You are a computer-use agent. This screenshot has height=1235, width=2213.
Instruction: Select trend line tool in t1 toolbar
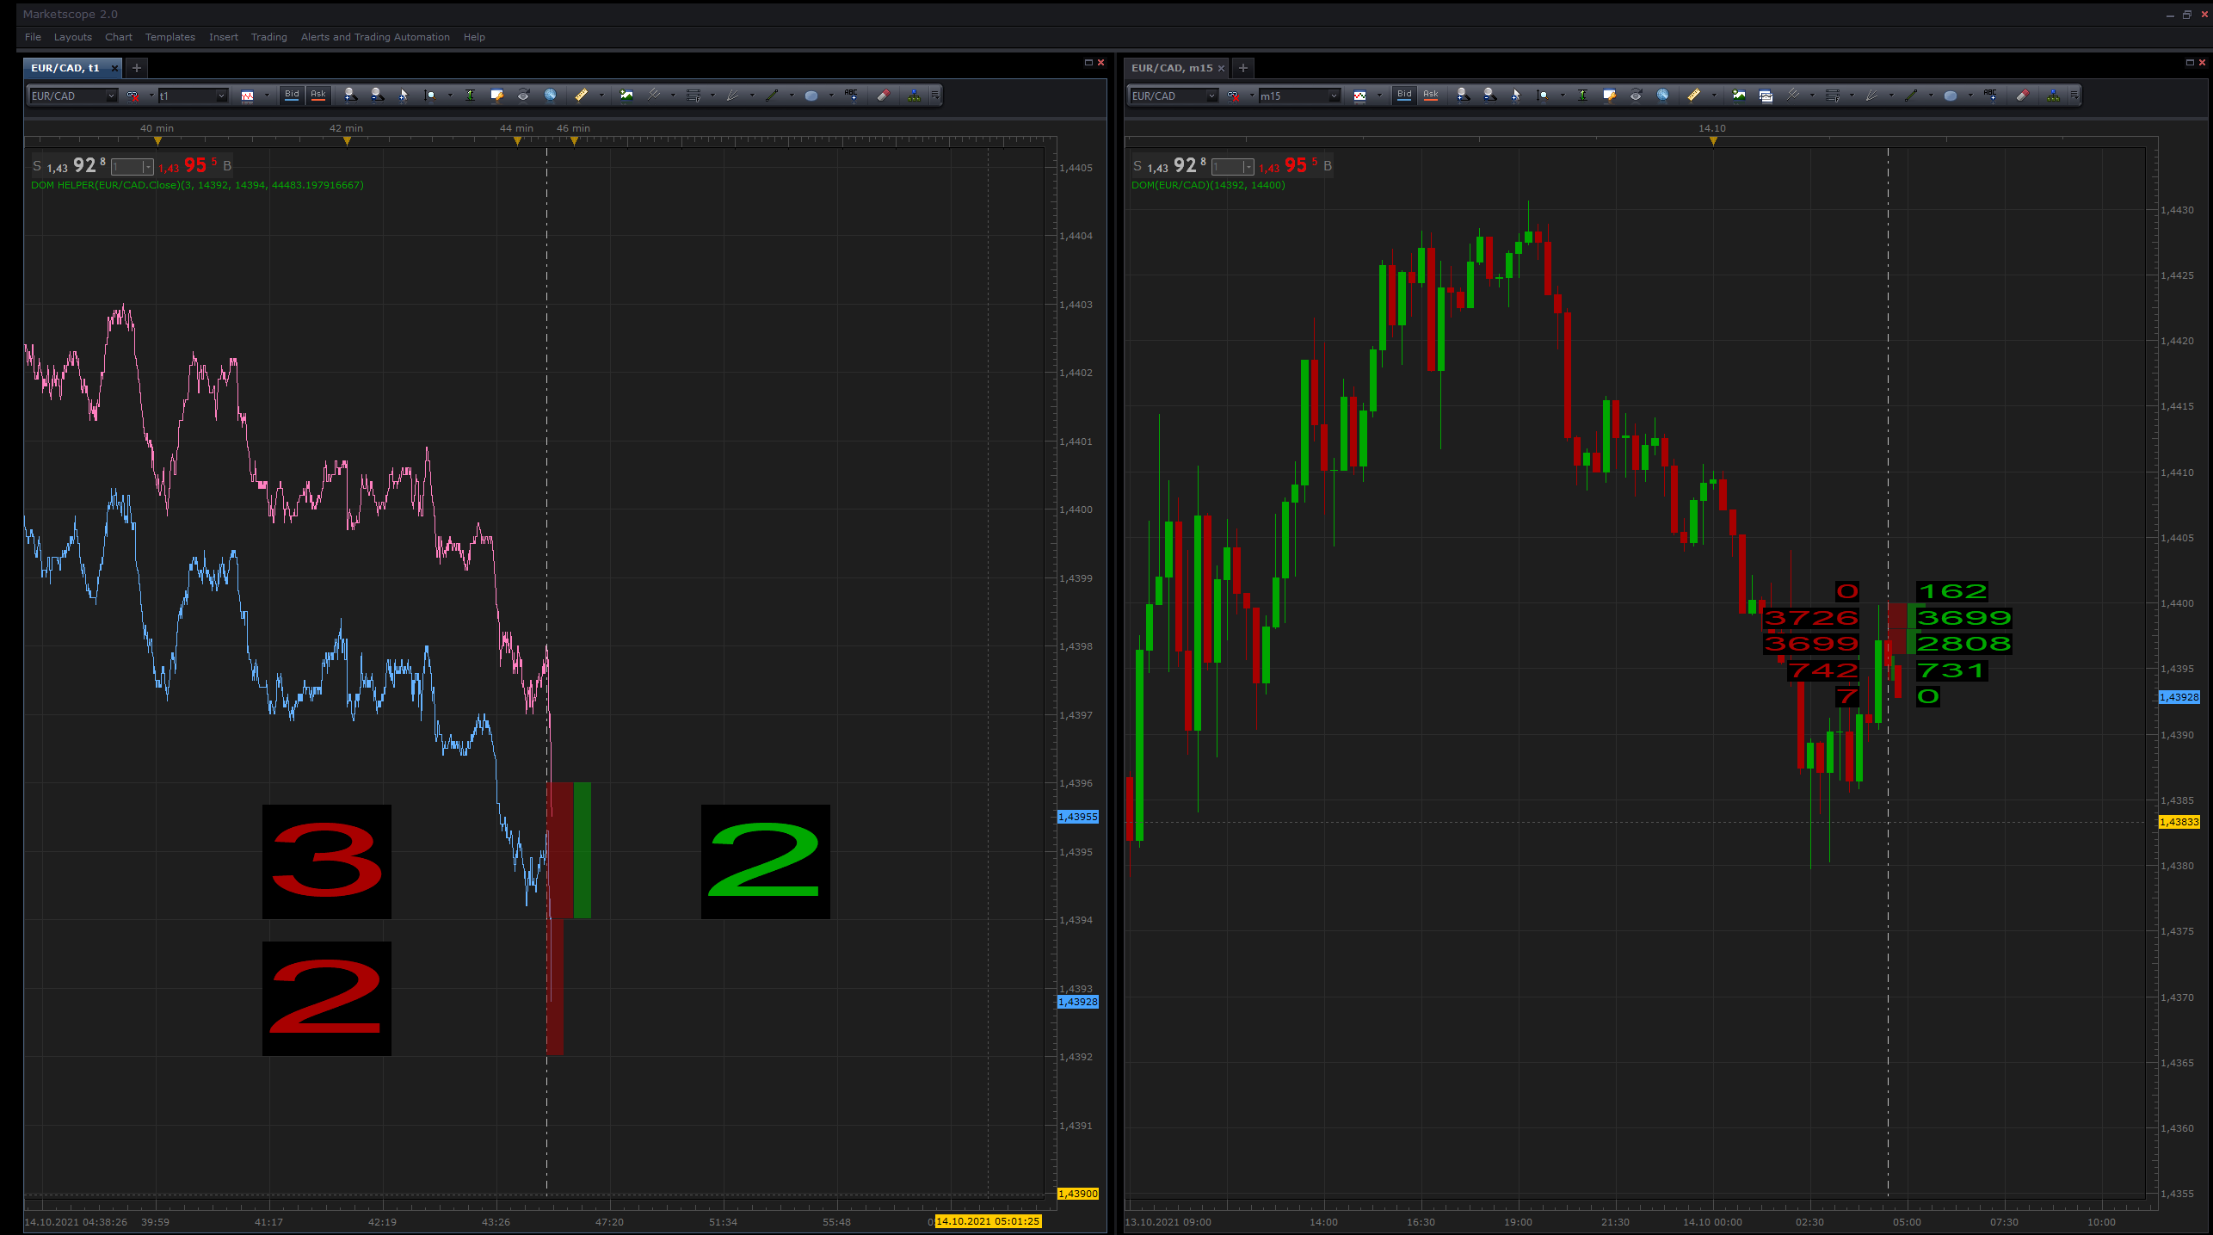click(x=772, y=96)
